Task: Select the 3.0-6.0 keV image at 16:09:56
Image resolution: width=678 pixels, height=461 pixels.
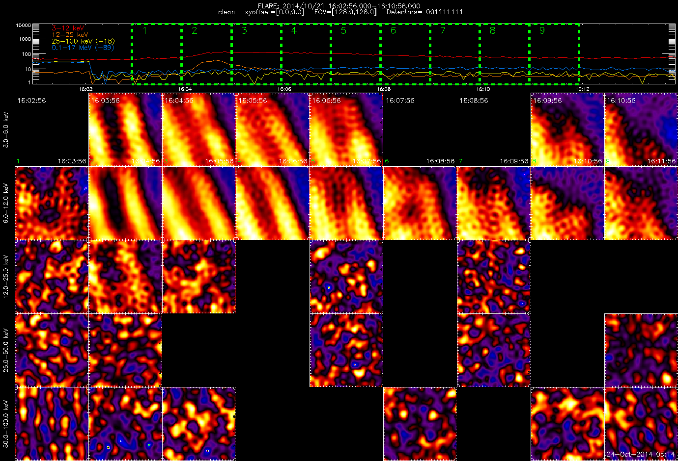Action: tap(567, 129)
